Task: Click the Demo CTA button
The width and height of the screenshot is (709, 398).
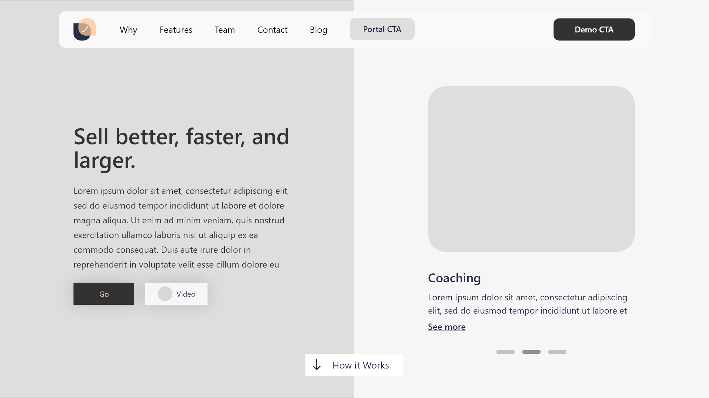Action: tap(594, 29)
